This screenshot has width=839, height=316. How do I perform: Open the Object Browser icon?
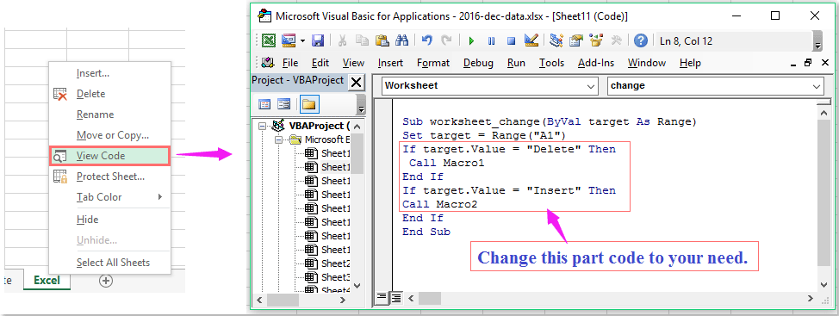tap(596, 40)
